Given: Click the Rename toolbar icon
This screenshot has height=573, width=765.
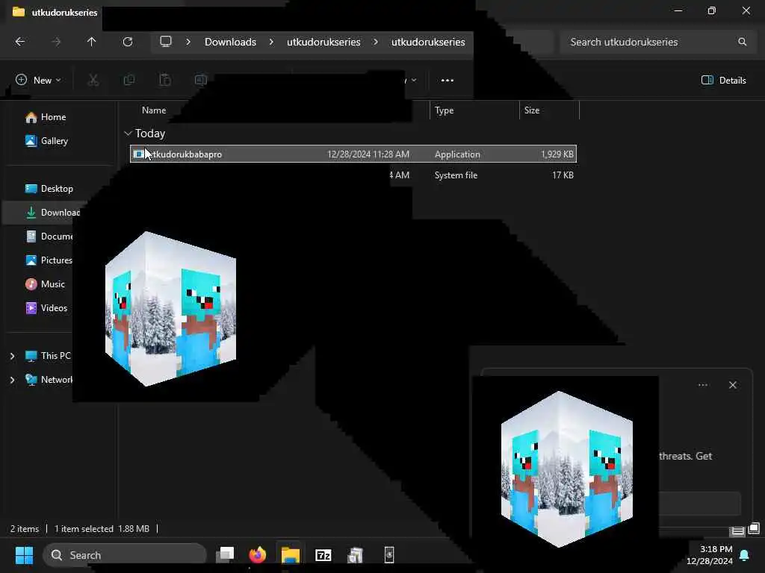Looking at the screenshot, I should click(x=200, y=81).
